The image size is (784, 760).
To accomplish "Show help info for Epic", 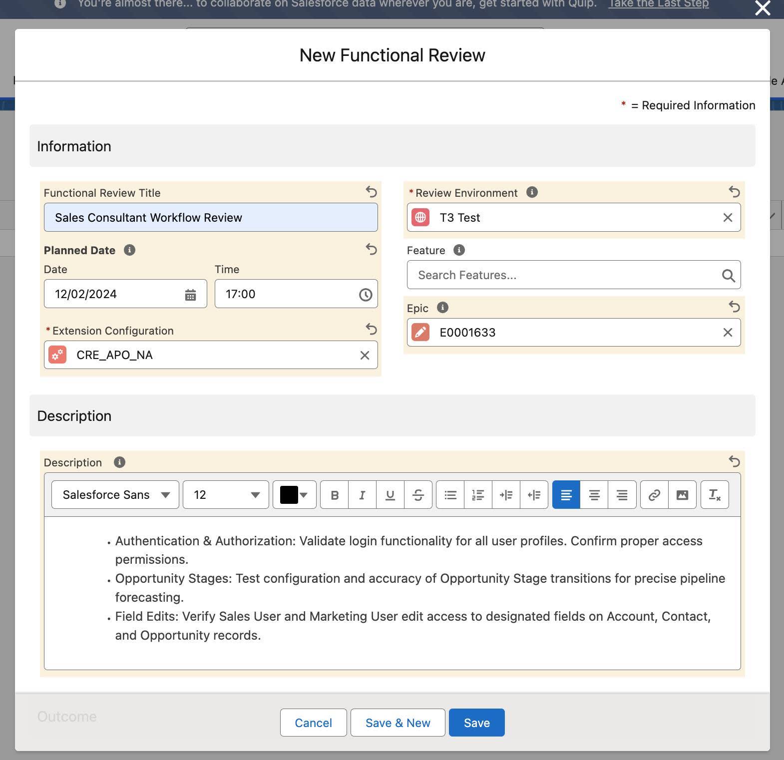I will pyautogui.click(x=442, y=308).
